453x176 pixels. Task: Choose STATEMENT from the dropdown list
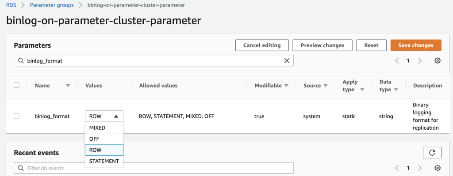104,161
